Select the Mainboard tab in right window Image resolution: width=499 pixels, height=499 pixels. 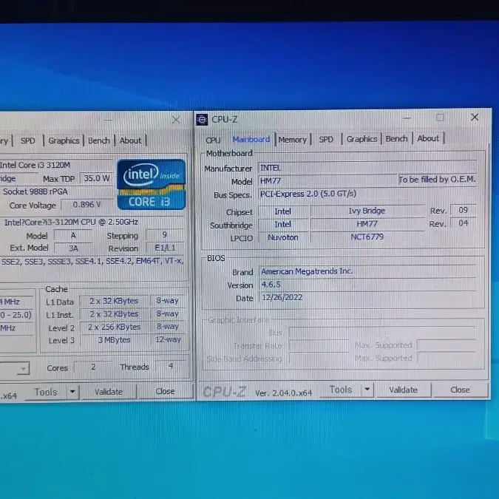[251, 140]
